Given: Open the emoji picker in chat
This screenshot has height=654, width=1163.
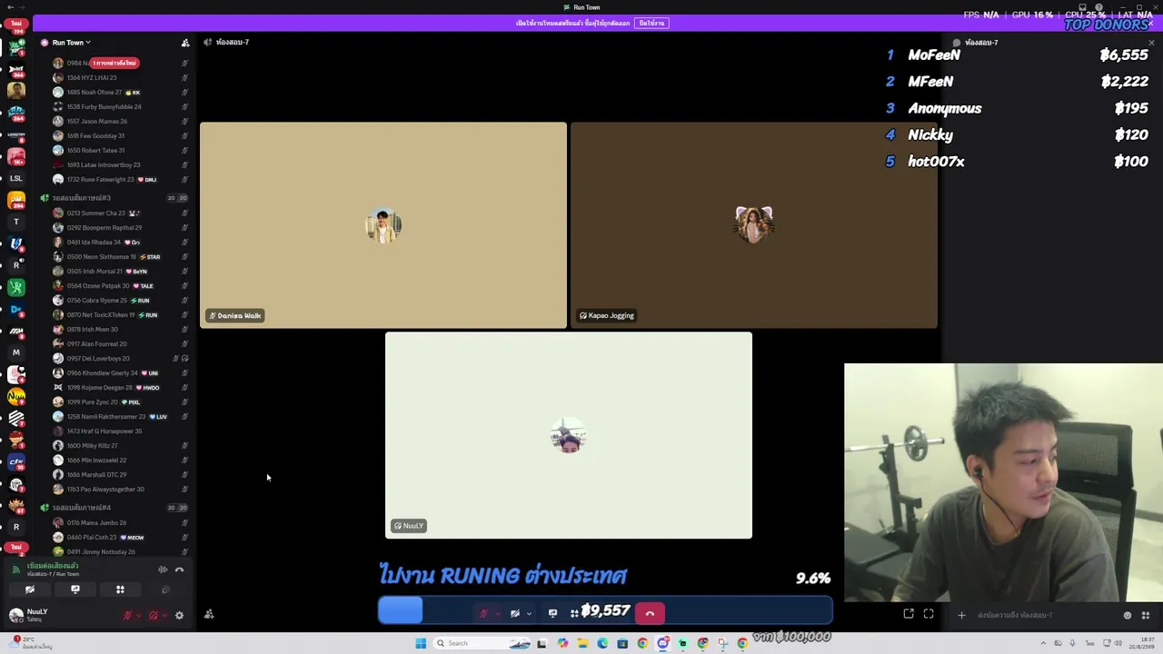Looking at the screenshot, I should pyautogui.click(x=1128, y=615).
